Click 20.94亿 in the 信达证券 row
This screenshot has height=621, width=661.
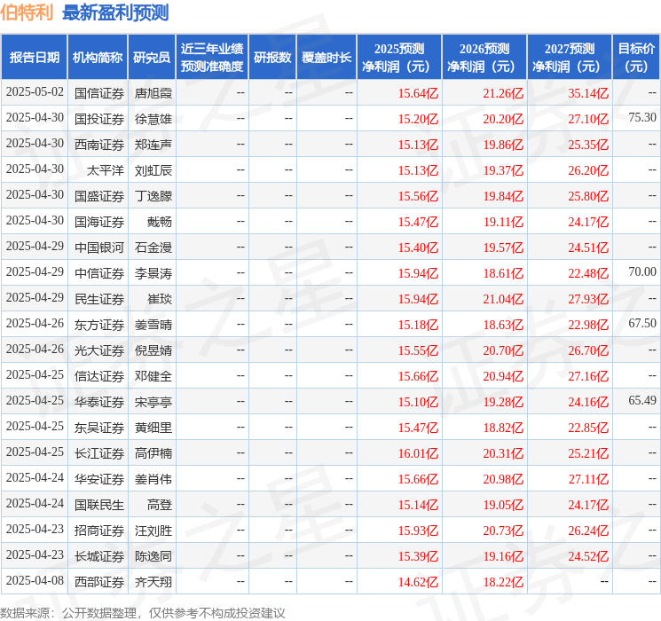[x=503, y=376]
